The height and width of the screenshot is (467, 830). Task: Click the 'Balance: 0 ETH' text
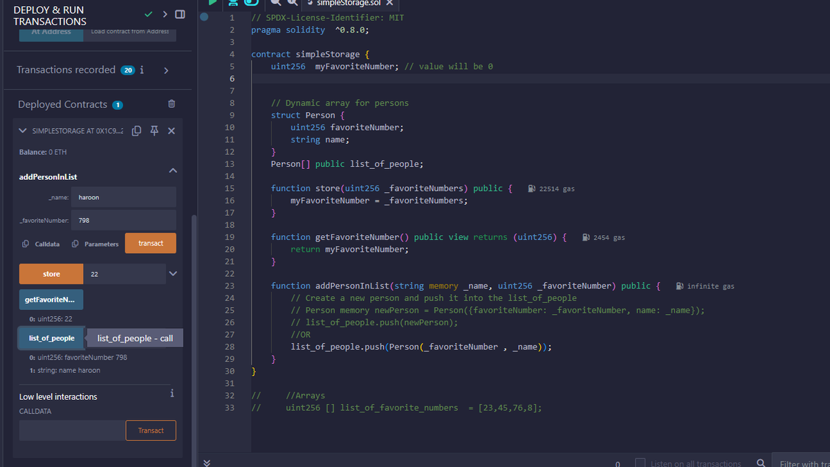coord(43,152)
